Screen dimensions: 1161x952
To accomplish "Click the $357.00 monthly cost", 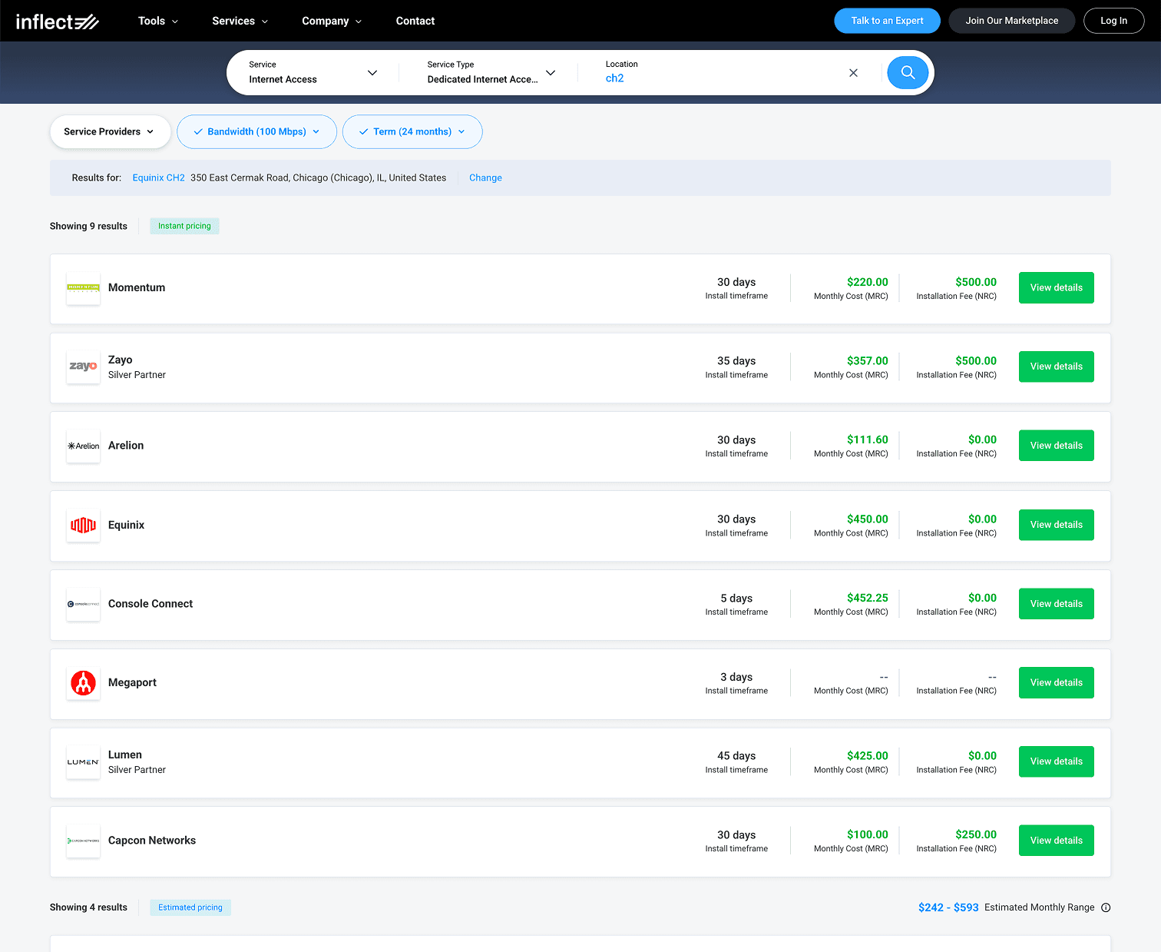I will click(867, 360).
